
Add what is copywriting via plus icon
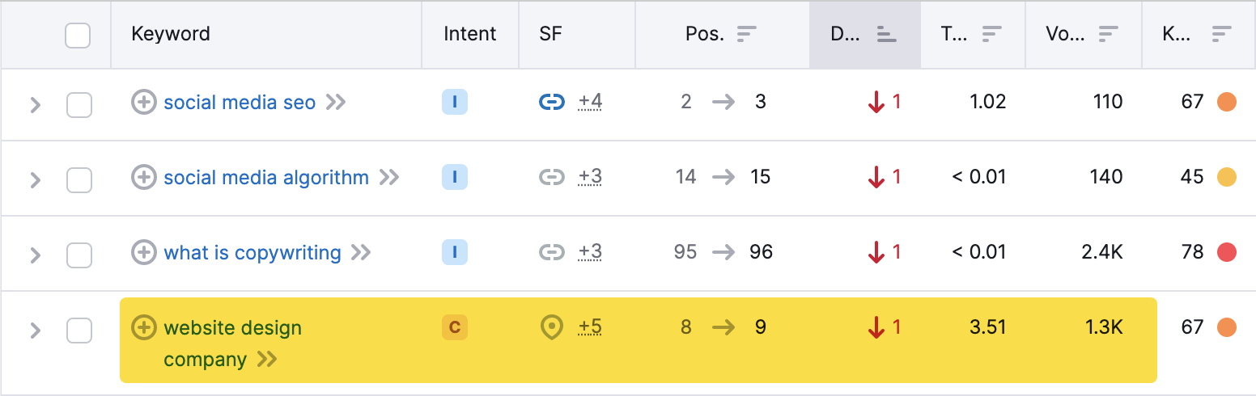coord(143,253)
